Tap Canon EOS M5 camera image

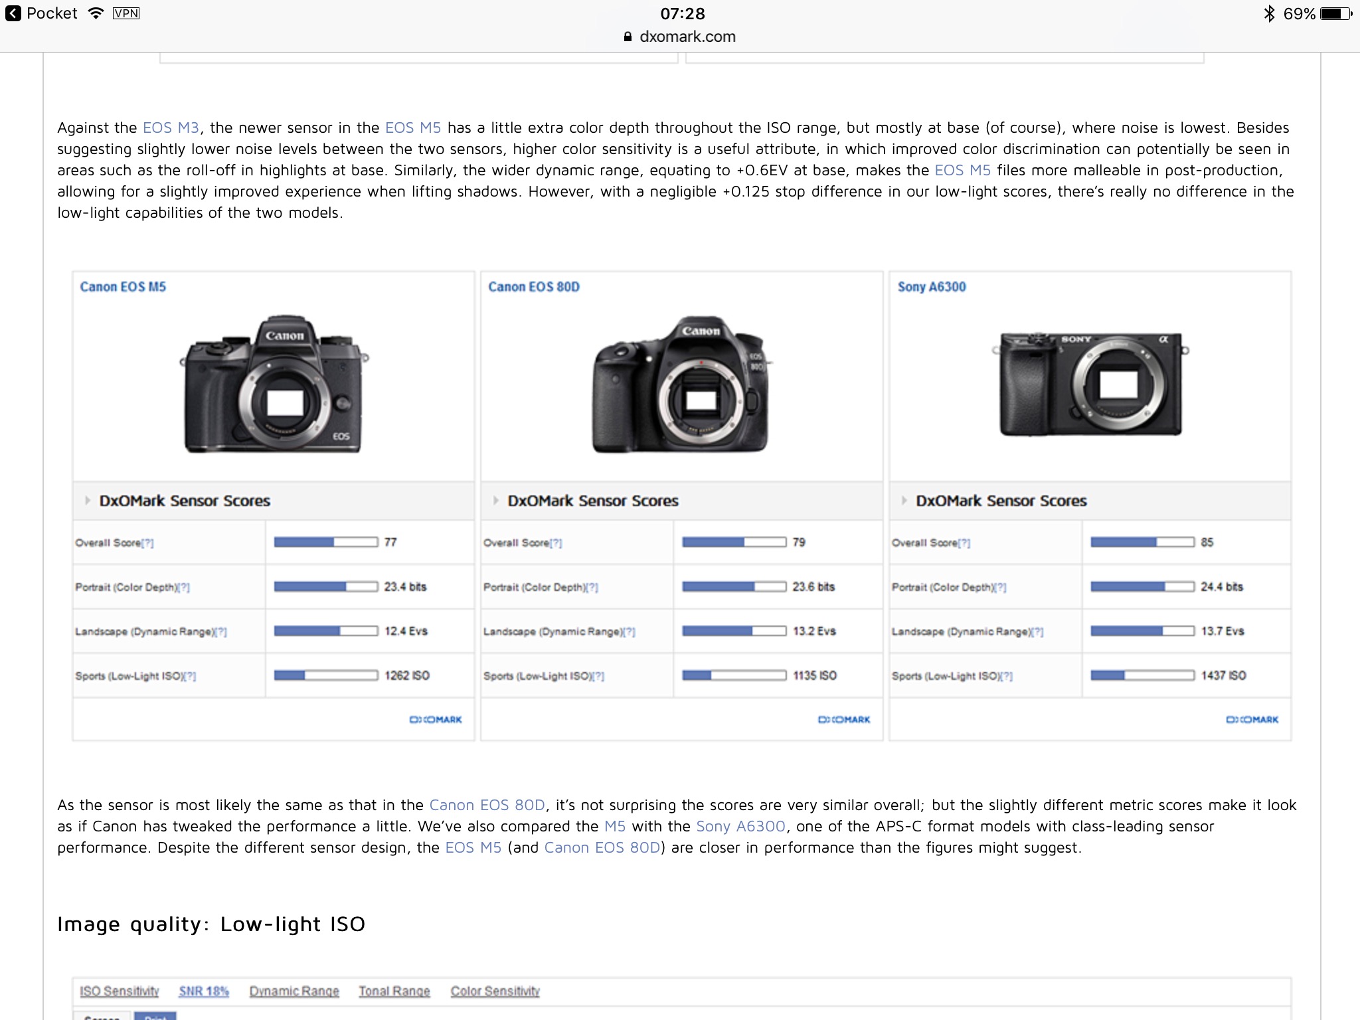tap(274, 384)
